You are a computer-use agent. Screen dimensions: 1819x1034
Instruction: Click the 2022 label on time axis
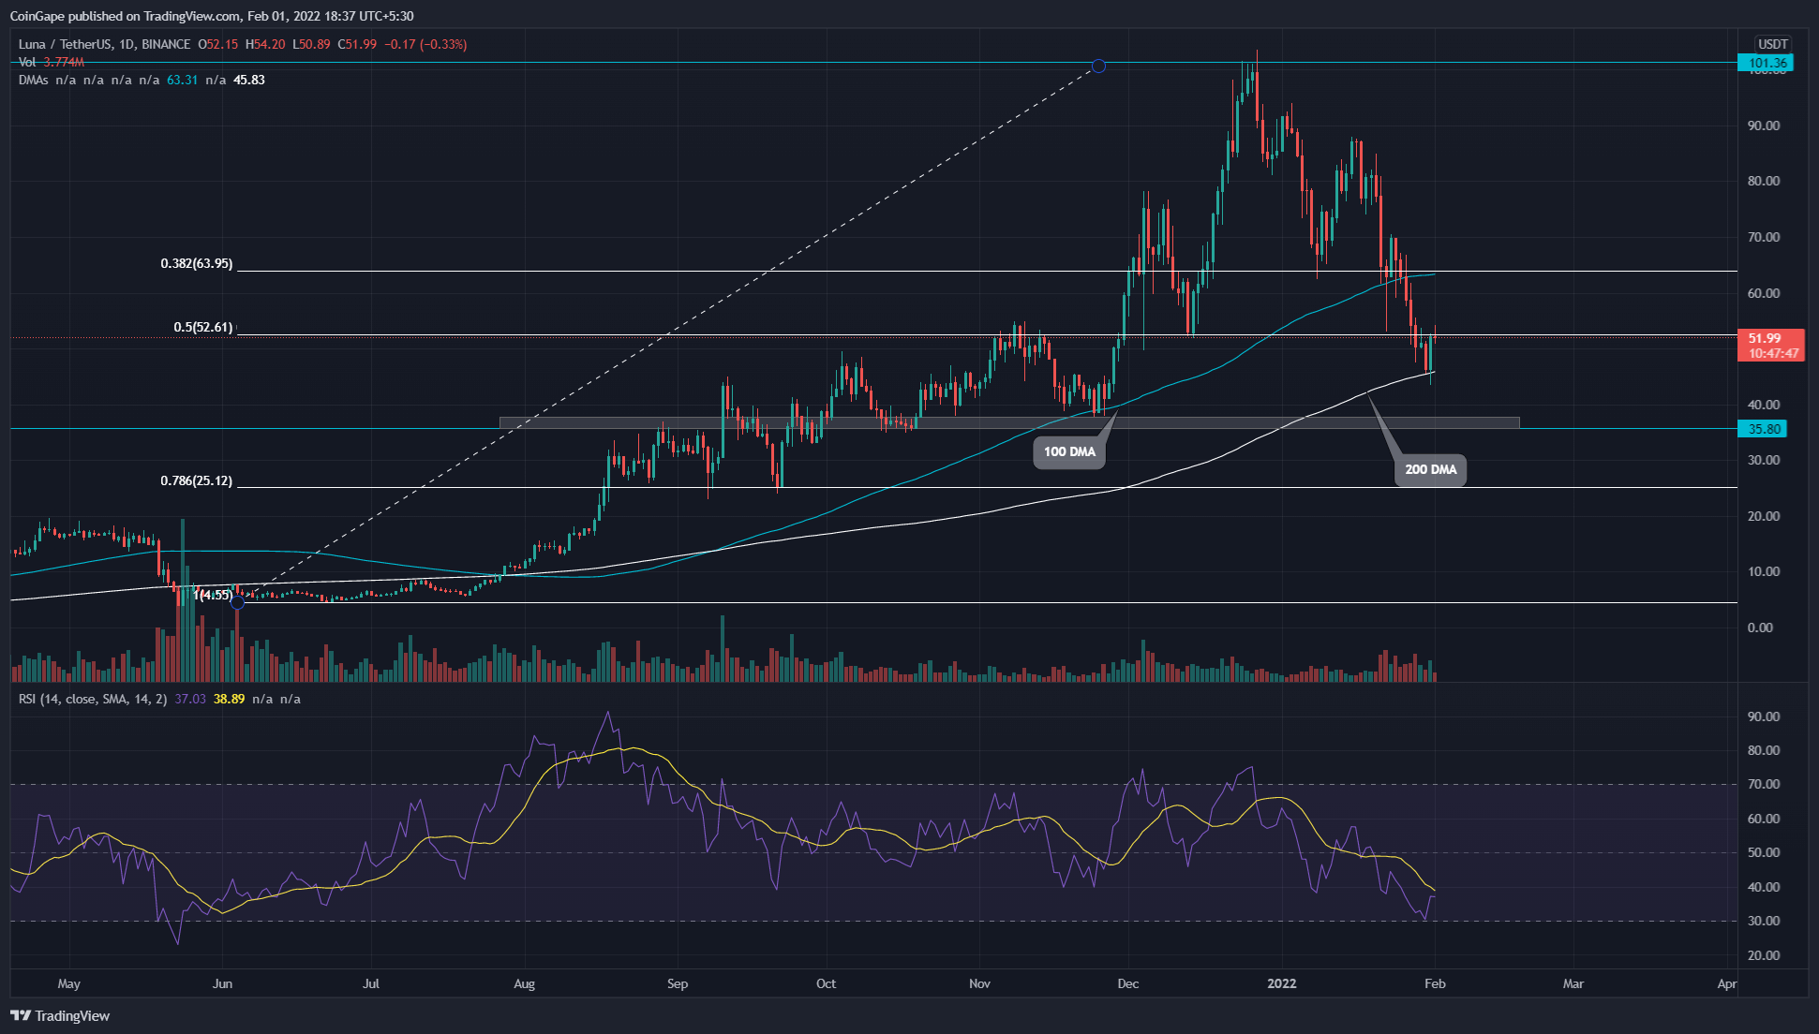tap(1281, 983)
